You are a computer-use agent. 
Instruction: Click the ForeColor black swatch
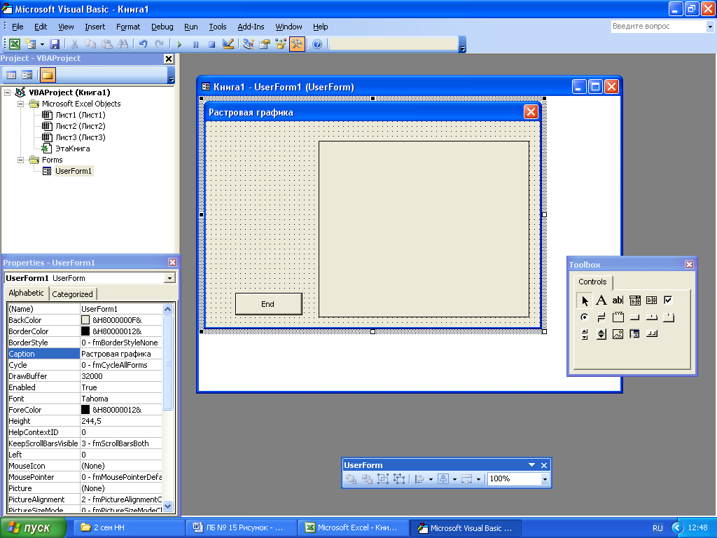[x=85, y=410]
